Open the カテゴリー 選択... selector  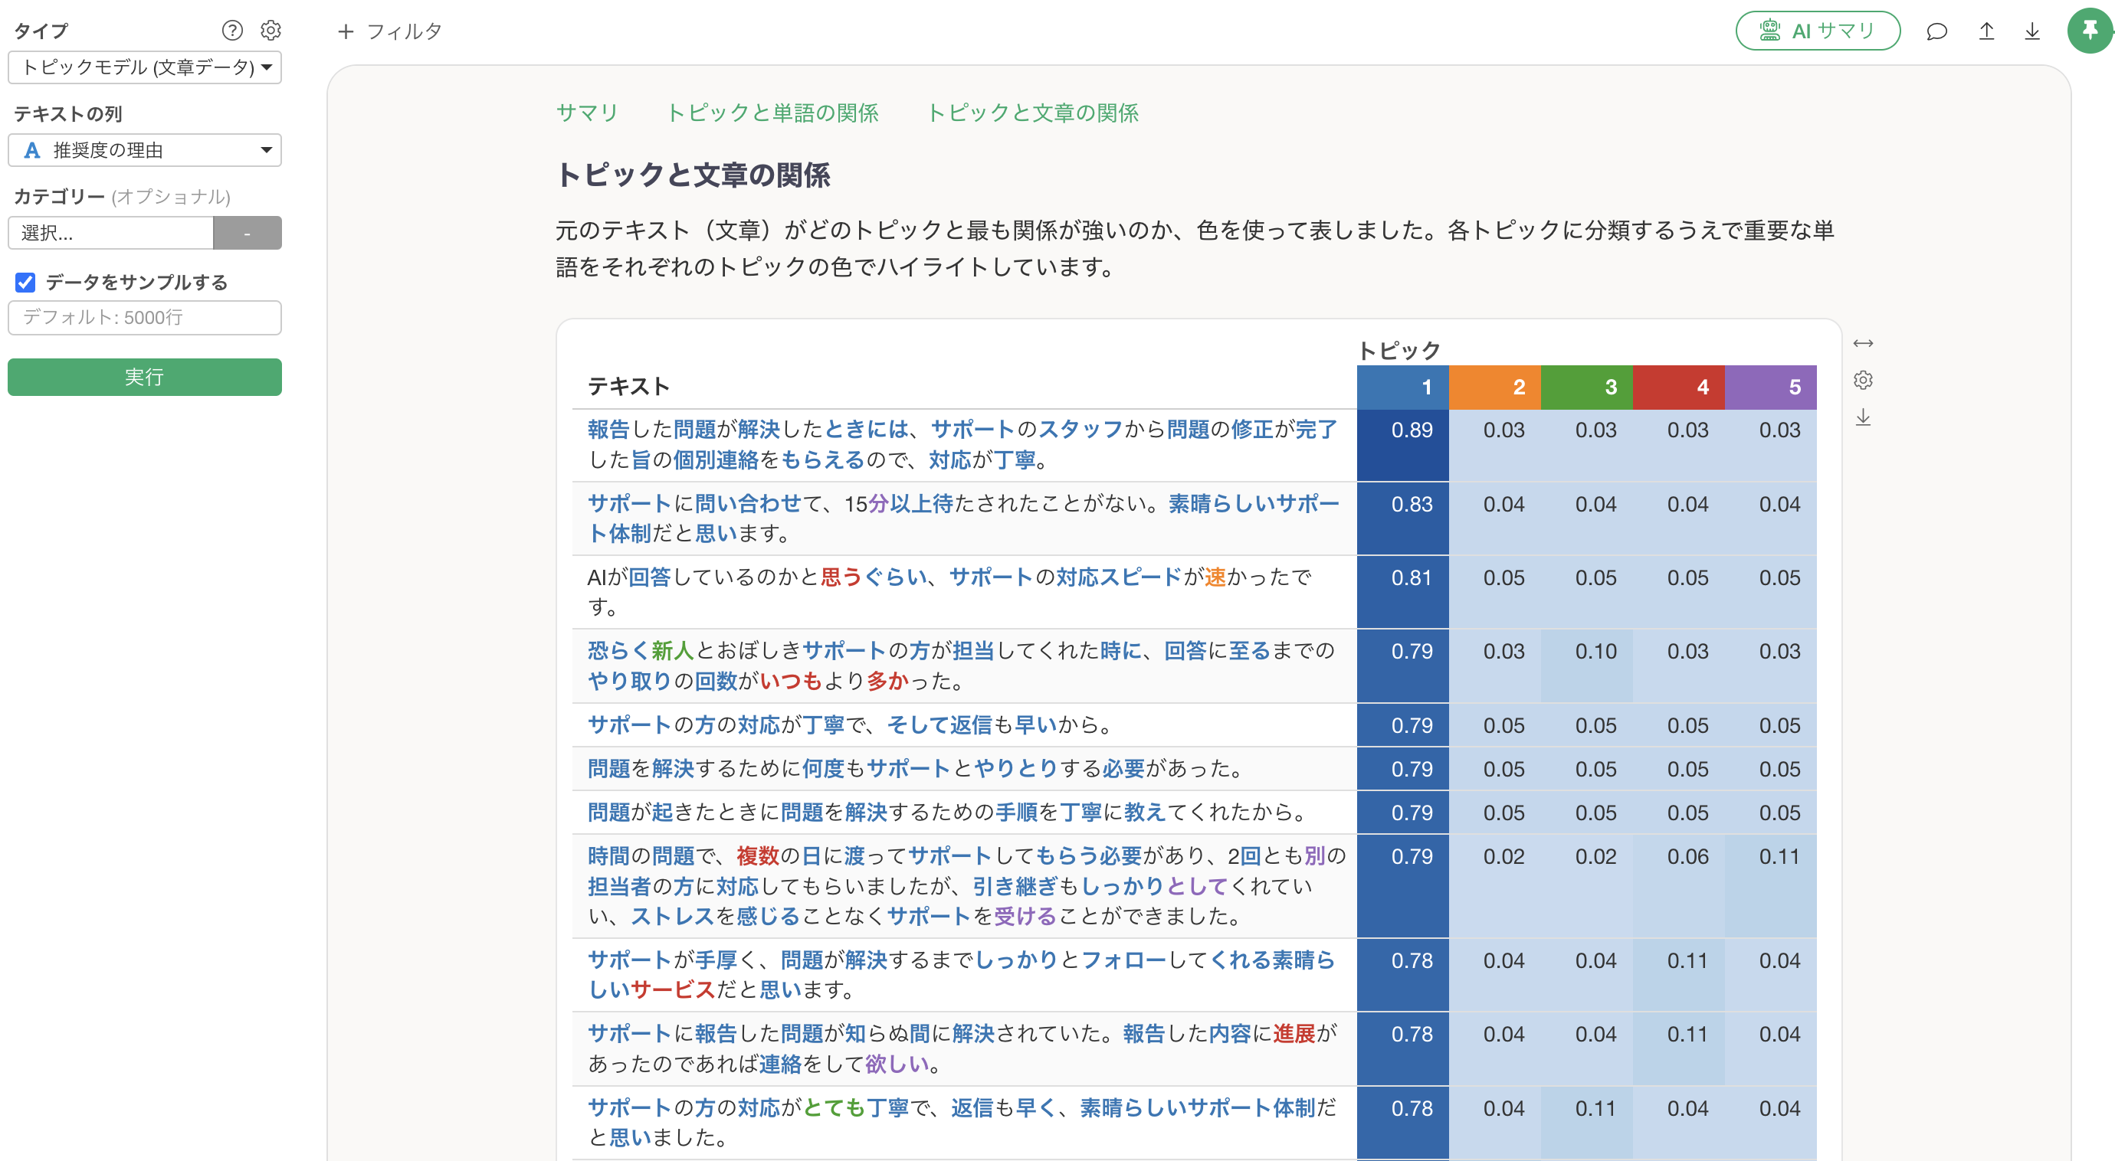[x=111, y=233]
